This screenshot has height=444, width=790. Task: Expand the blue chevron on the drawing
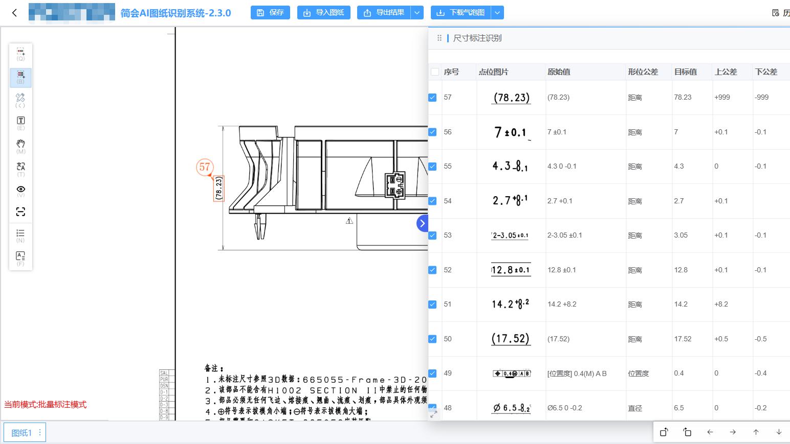pyautogui.click(x=422, y=223)
